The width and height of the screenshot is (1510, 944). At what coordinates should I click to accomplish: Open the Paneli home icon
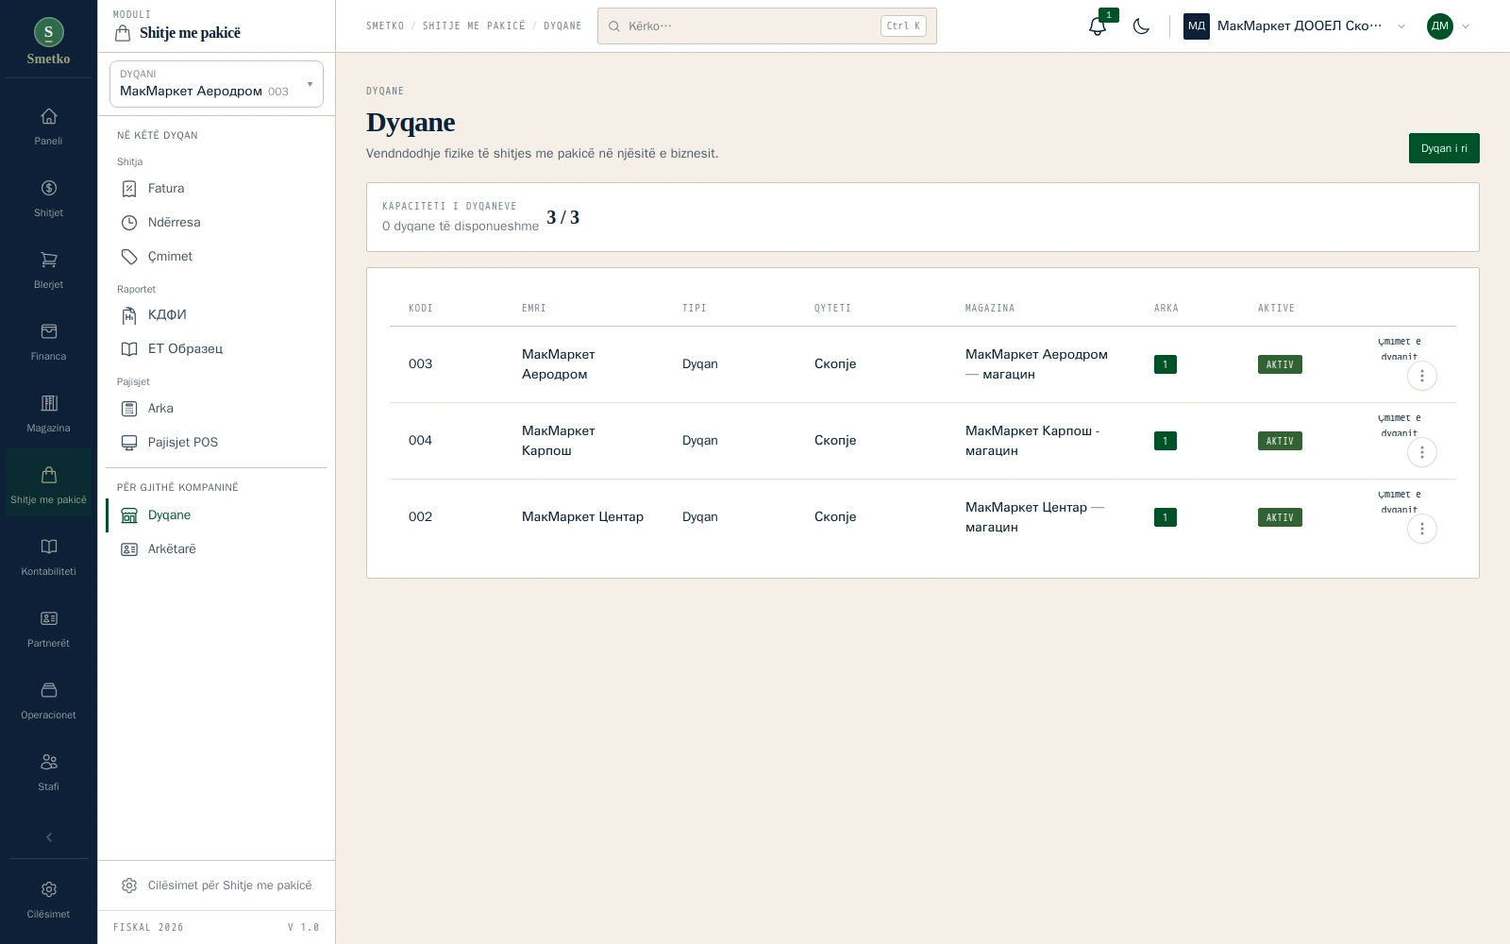click(48, 126)
